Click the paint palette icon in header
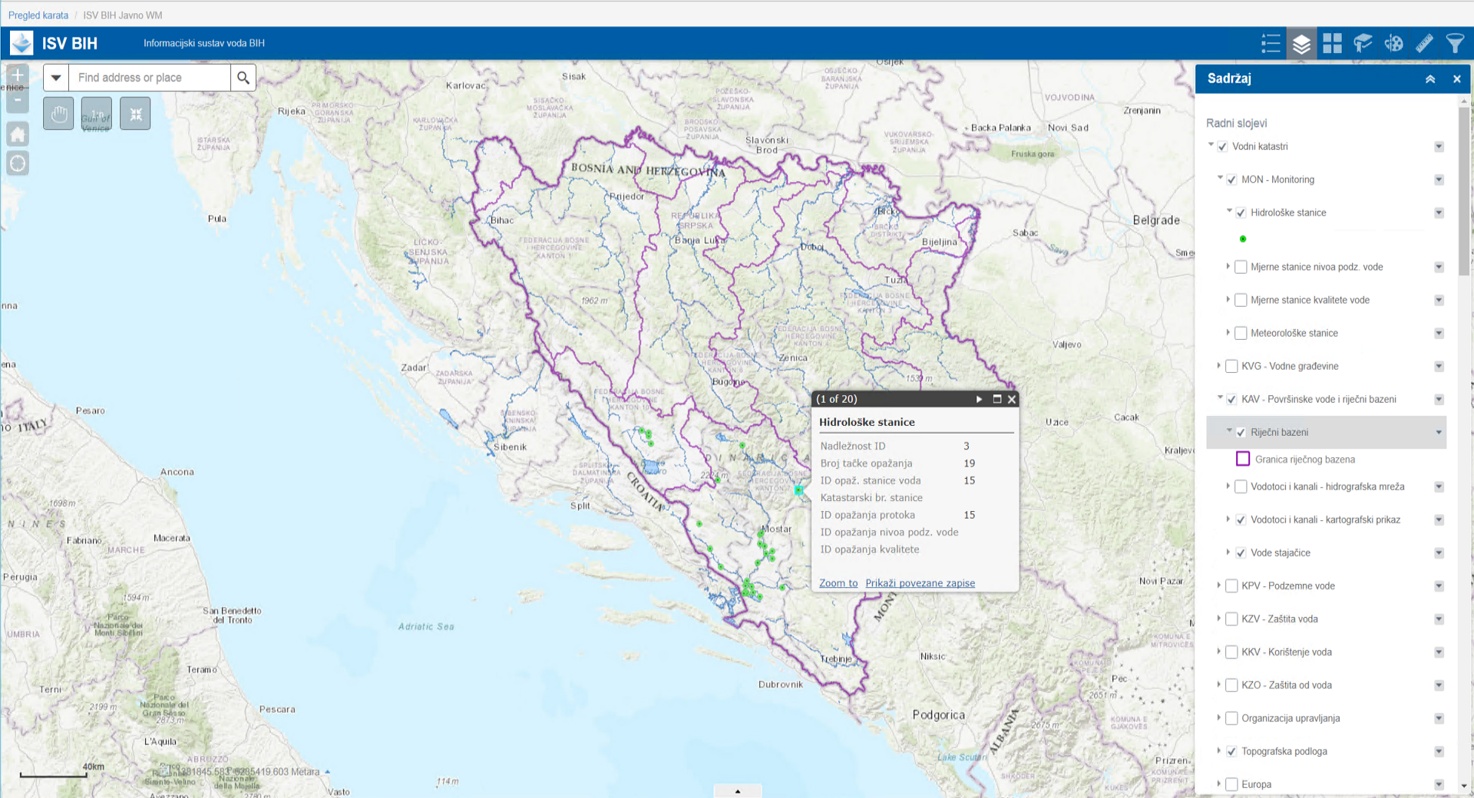The height and width of the screenshot is (798, 1474). pos(1393,44)
